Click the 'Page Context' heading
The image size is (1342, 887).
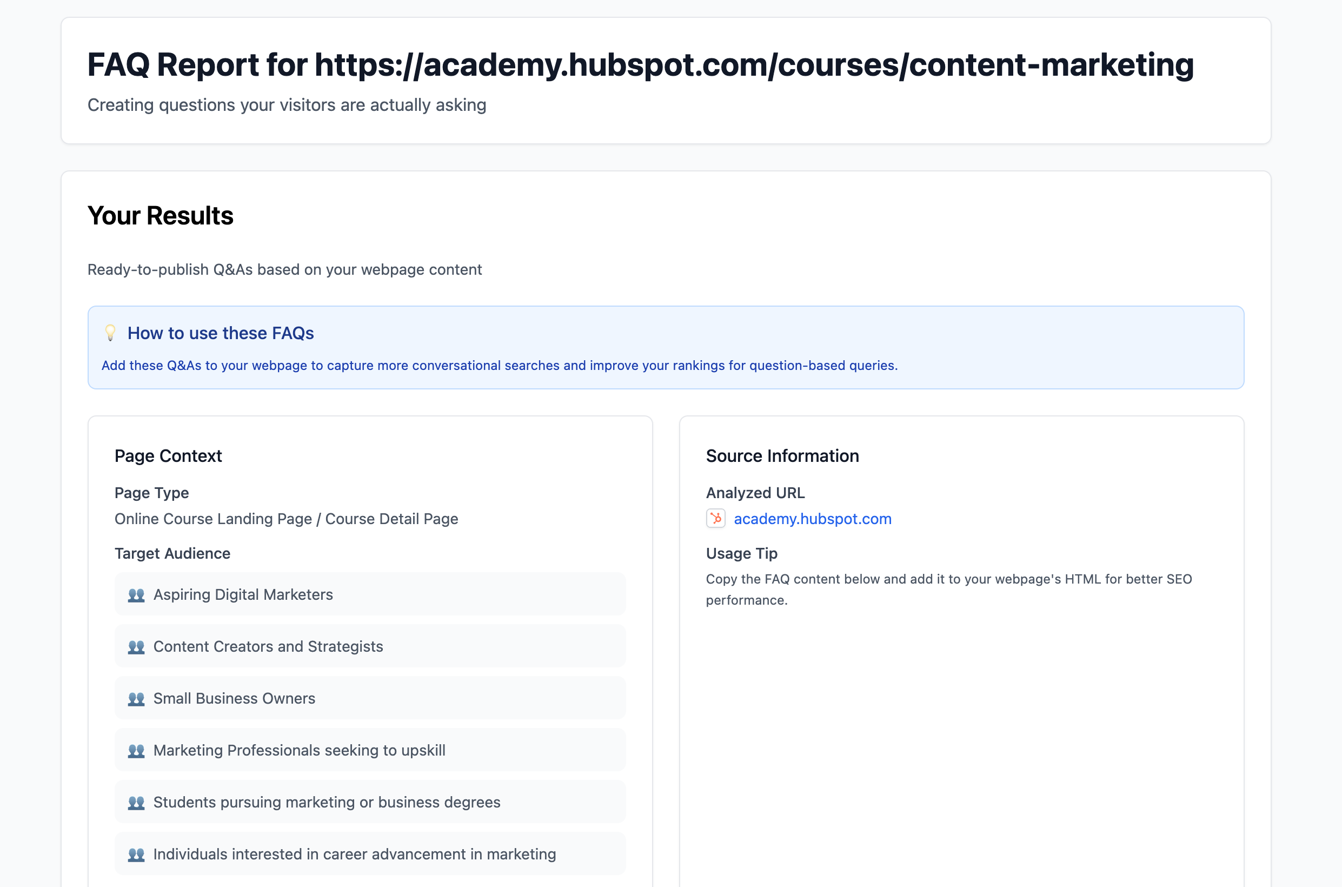168,456
